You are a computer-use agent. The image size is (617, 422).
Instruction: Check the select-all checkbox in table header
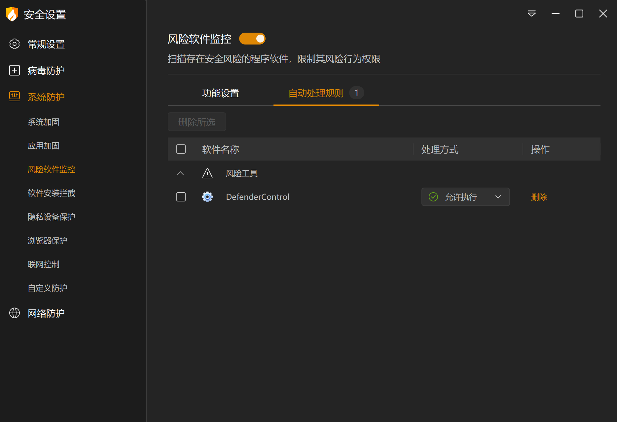[181, 149]
